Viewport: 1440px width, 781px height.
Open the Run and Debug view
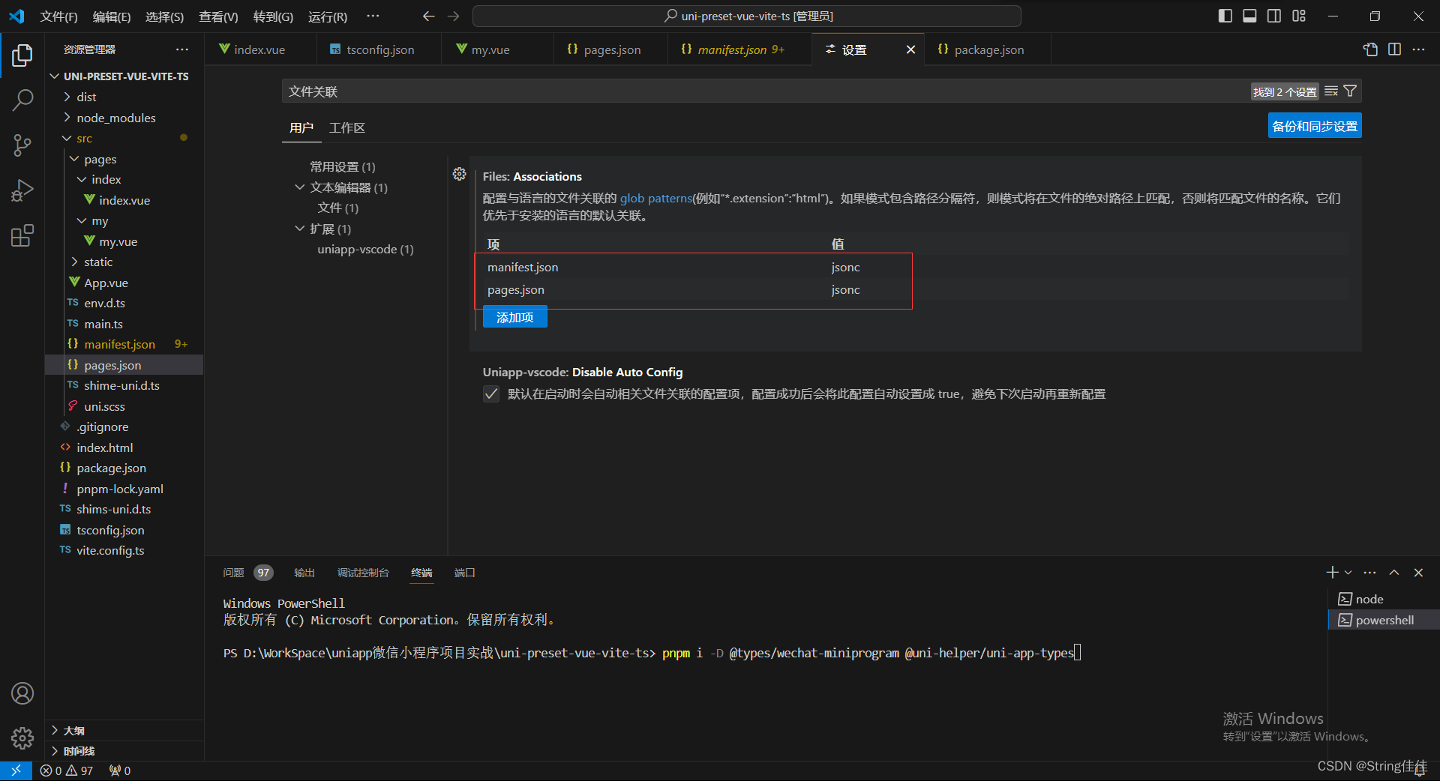point(22,190)
